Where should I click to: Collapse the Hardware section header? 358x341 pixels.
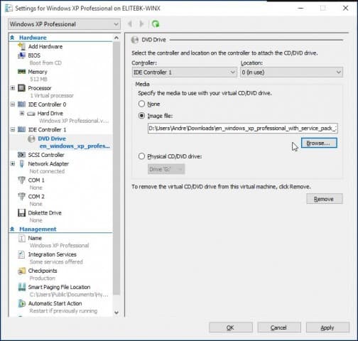coord(12,38)
